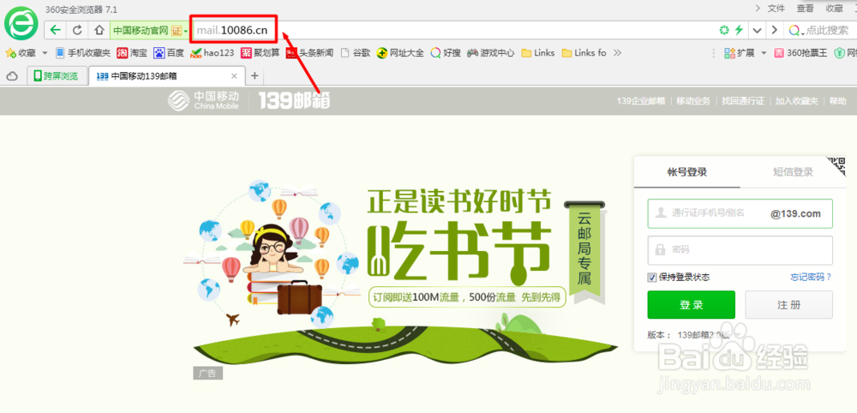Click the forward chevron beside the address bar

tap(774, 30)
